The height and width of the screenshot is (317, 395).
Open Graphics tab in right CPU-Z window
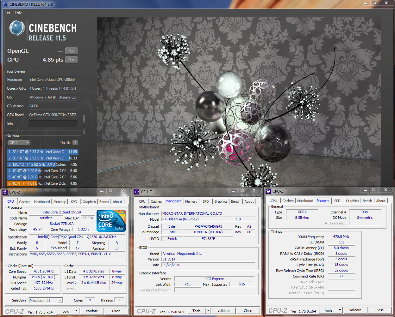pos(353,201)
